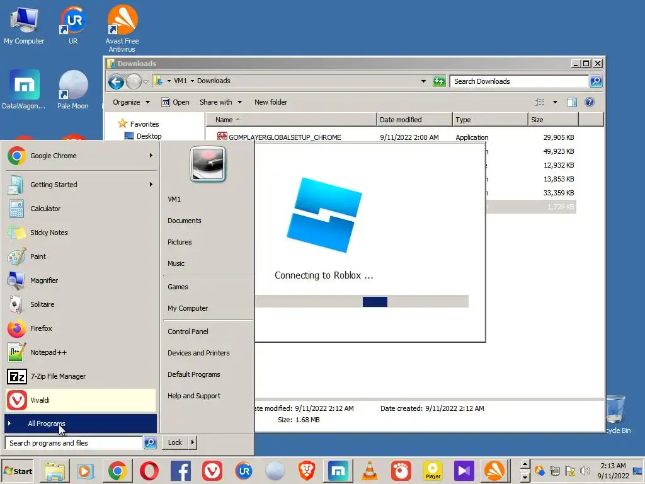Click the Windows Start button
The width and height of the screenshot is (645, 484).
[x=18, y=471]
